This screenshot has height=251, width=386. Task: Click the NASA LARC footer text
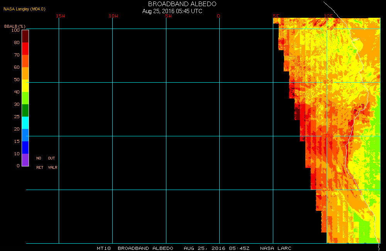point(276,248)
